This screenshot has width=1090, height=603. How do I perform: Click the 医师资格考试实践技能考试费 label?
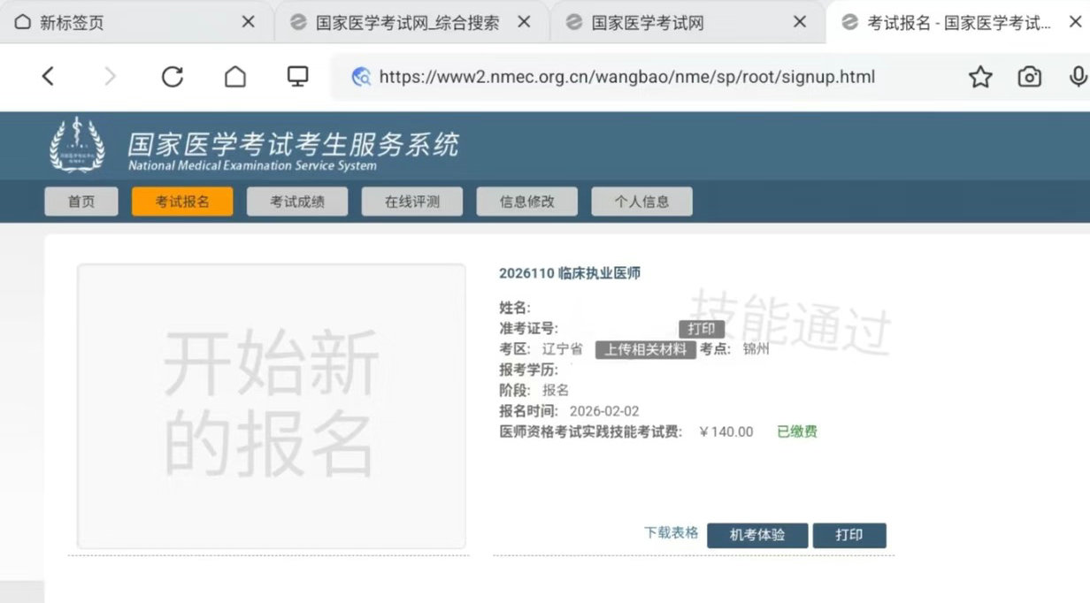coord(591,431)
